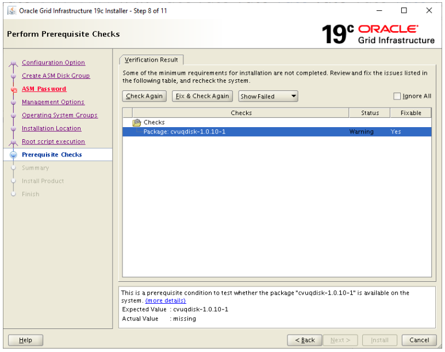The image size is (445, 352).
Task: Click the Java installer icon in title bar
Action: 12,11
